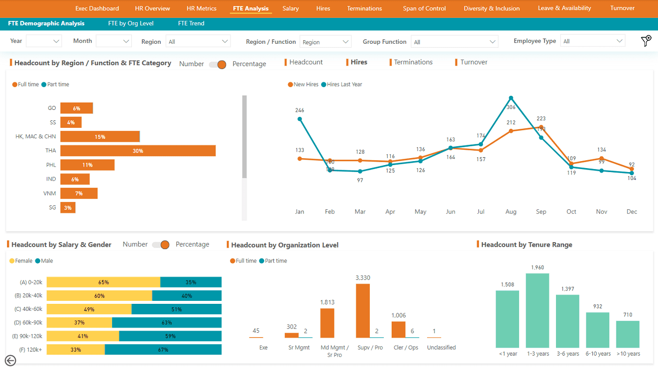Open the Employee Type dropdown
The height and width of the screenshot is (370, 658).
coord(593,41)
